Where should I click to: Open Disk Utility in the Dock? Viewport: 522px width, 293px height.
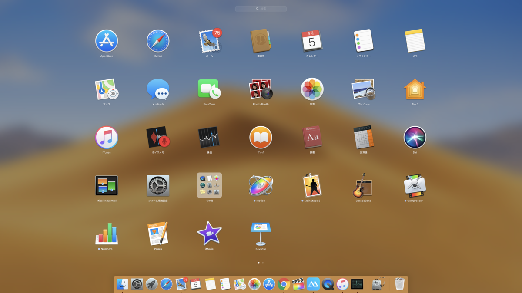[378, 284]
